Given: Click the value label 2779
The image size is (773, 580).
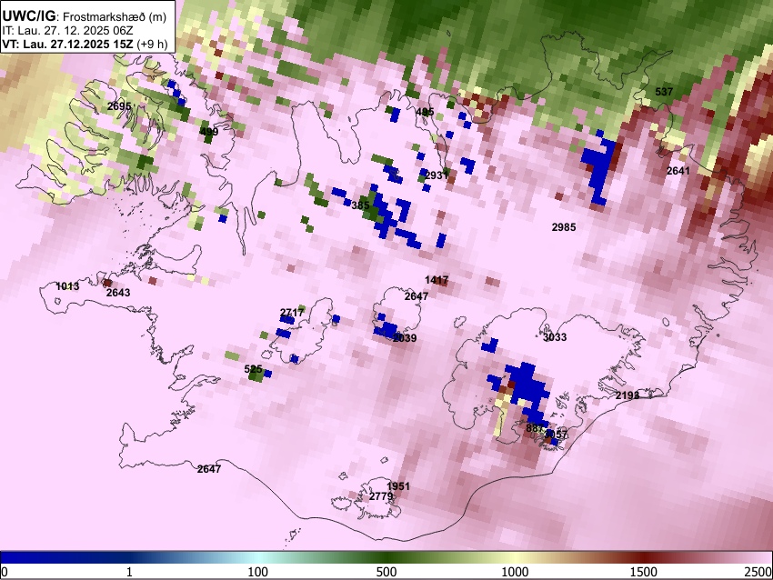Looking at the screenshot, I should point(381,496).
